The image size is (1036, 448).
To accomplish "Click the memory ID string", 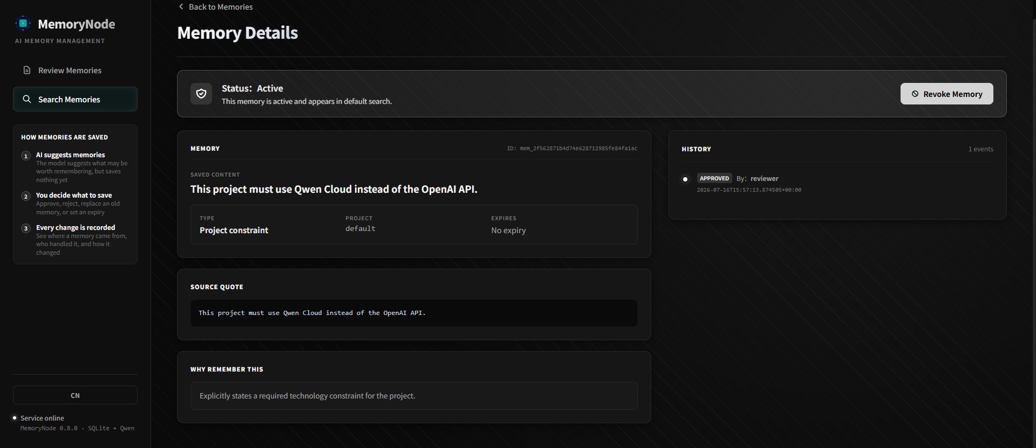I will pyautogui.click(x=572, y=148).
